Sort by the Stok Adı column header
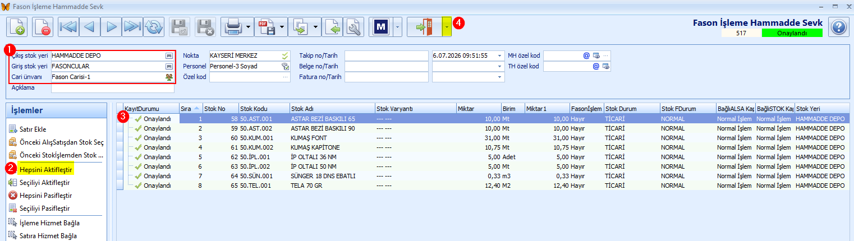 point(332,108)
